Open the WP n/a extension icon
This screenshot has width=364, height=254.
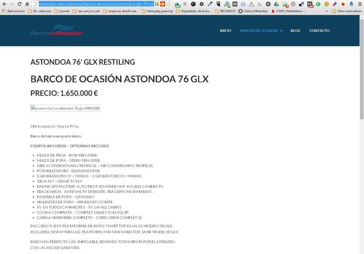(310, 4)
